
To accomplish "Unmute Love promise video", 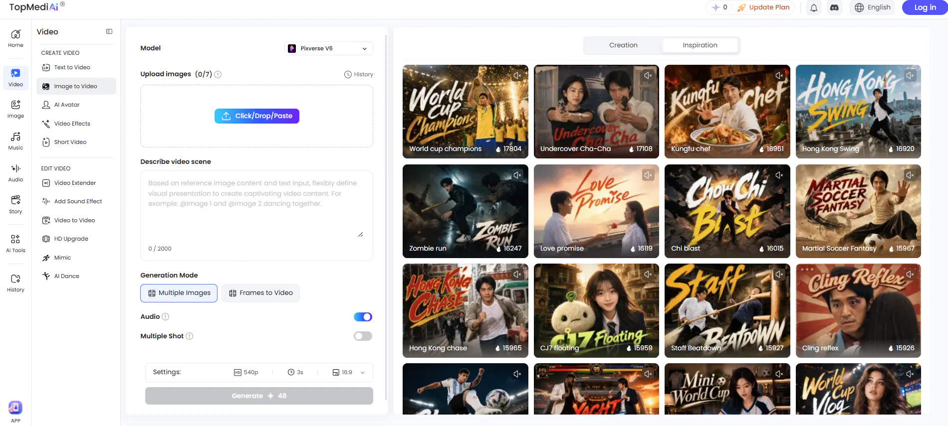I will coord(648,175).
